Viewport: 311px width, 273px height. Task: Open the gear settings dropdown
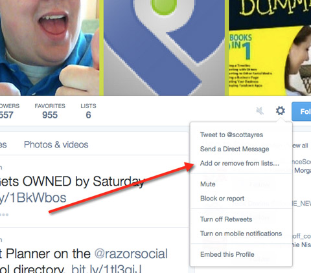tap(281, 111)
